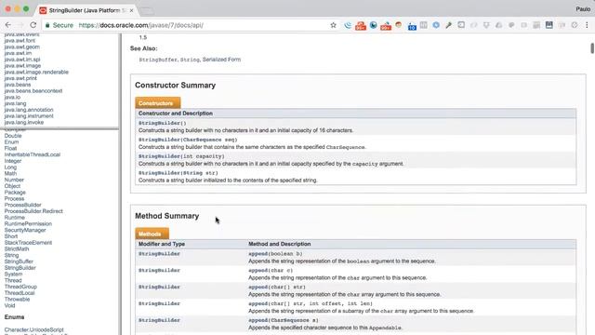Open the StringBuilder class in the class list

coord(20,268)
